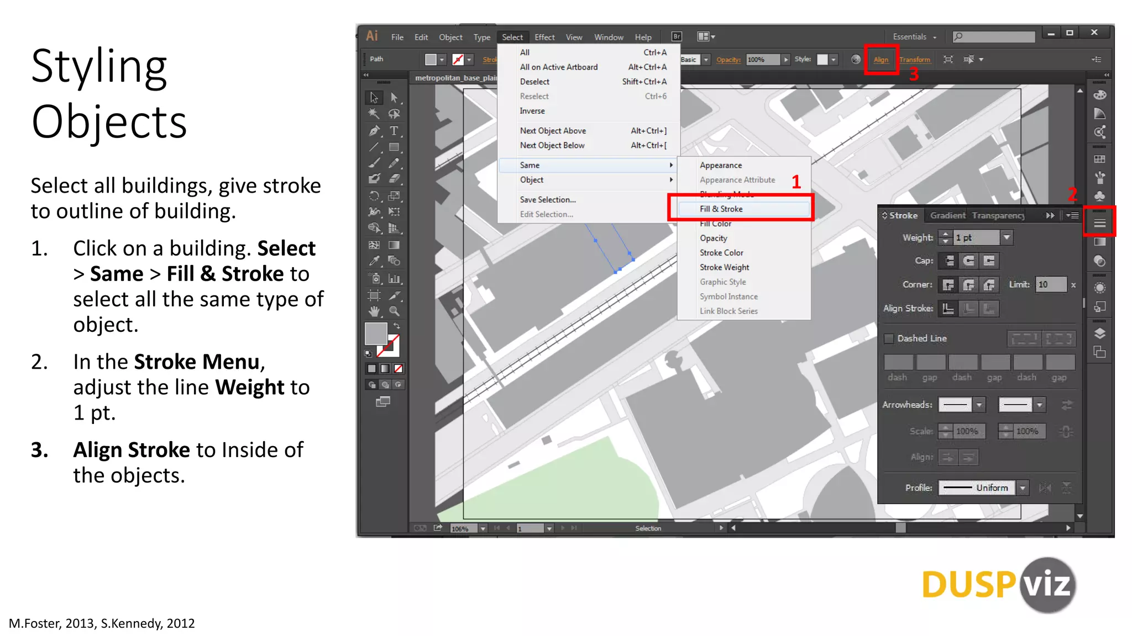The height and width of the screenshot is (636, 1132).
Task: Select the Blend tool
Action: (394, 261)
